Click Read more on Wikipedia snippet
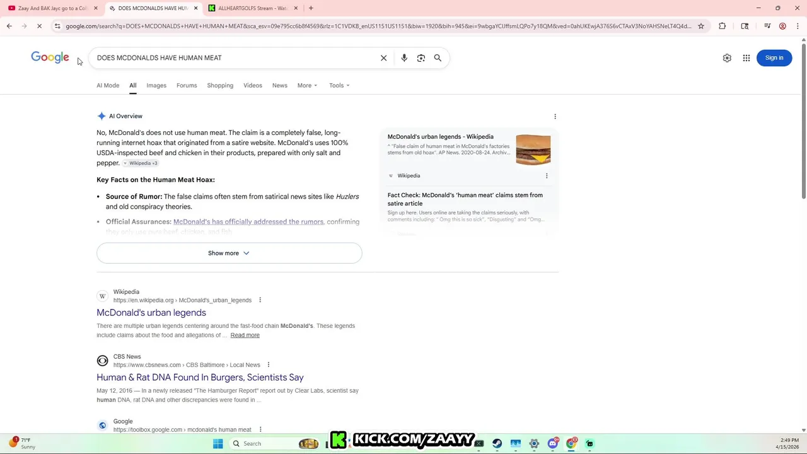This screenshot has width=807, height=454. tap(245, 335)
